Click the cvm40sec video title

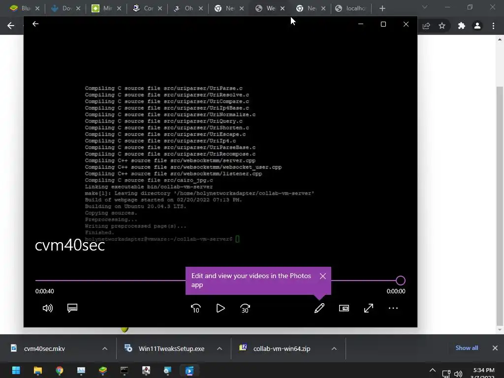click(x=70, y=246)
